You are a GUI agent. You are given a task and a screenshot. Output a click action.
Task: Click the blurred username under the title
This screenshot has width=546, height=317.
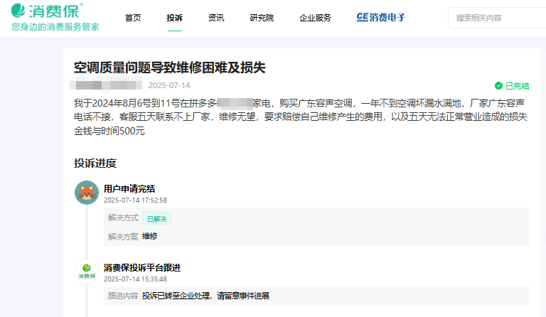[x=107, y=85]
